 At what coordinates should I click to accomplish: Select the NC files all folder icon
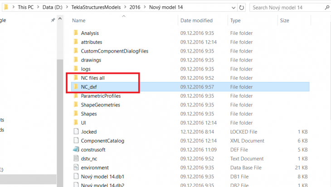(x=76, y=77)
